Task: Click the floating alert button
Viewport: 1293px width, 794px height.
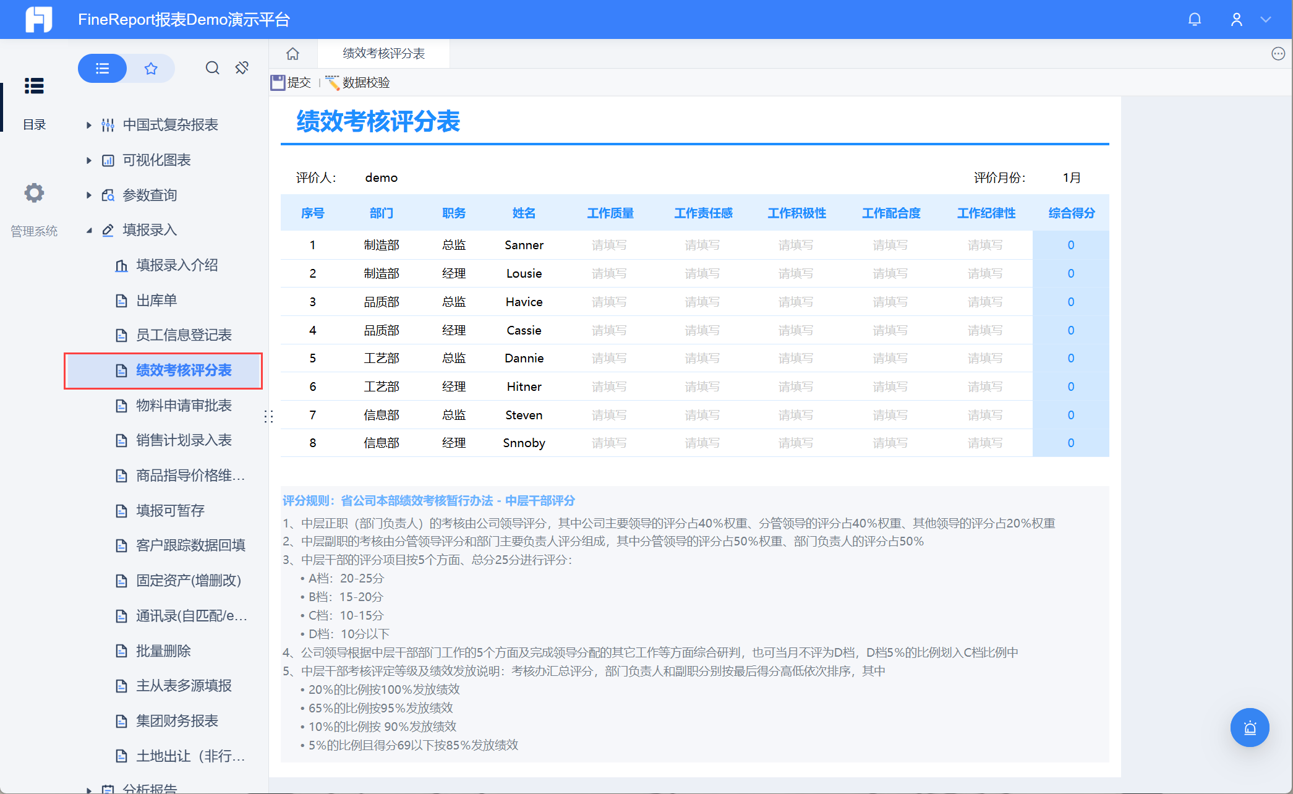Action: [1249, 727]
